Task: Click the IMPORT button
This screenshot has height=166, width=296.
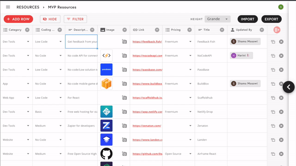Action: [x=248, y=19]
